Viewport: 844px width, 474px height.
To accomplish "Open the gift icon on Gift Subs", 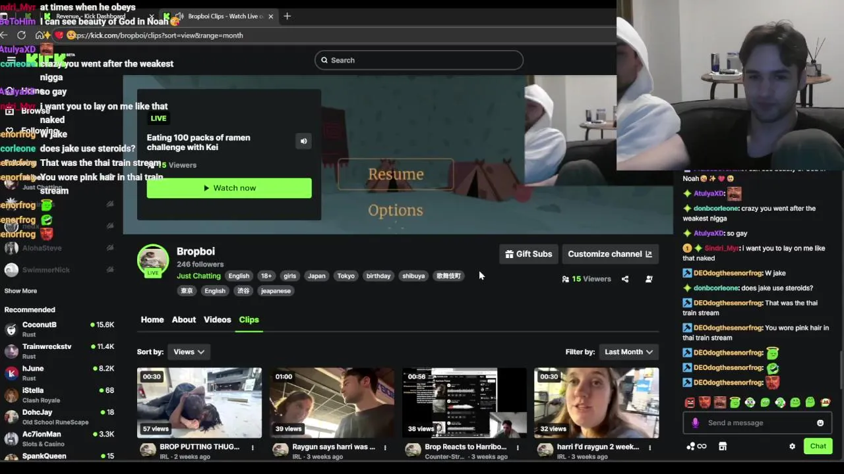I will tap(509, 254).
